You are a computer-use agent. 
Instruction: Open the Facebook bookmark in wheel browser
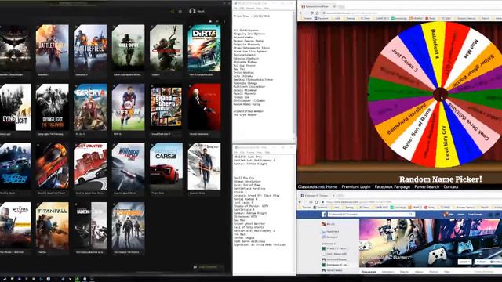(x=322, y=19)
